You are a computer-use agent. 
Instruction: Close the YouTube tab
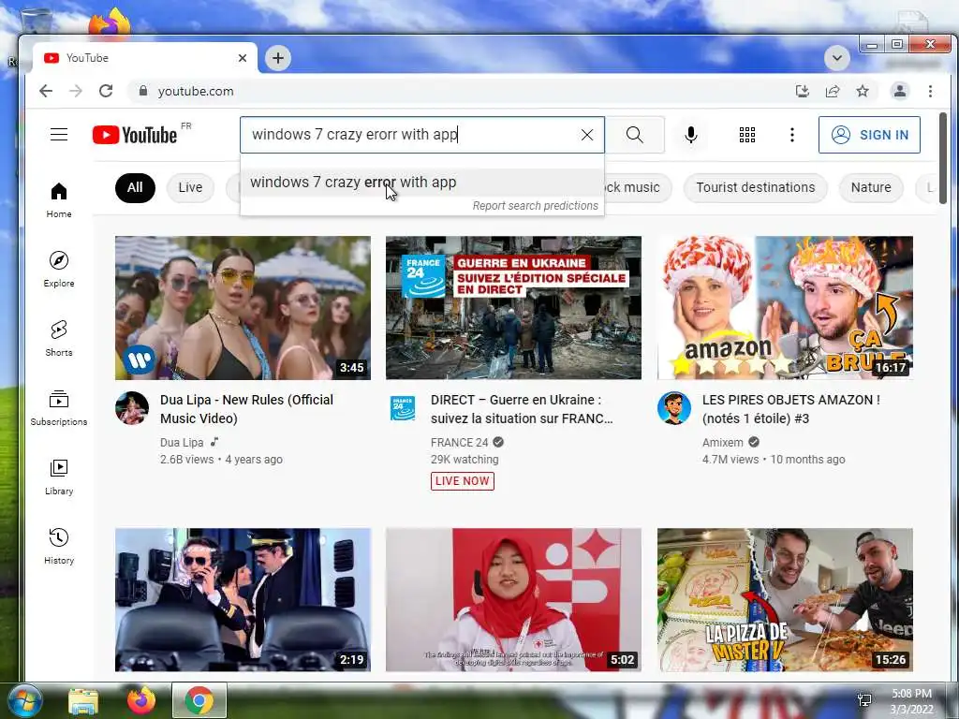(243, 58)
